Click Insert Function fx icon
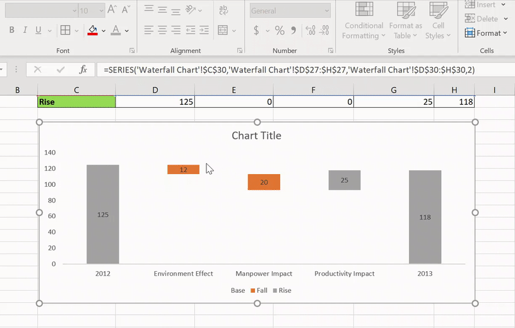The height and width of the screenshot is (328, 515). [83, 69]
